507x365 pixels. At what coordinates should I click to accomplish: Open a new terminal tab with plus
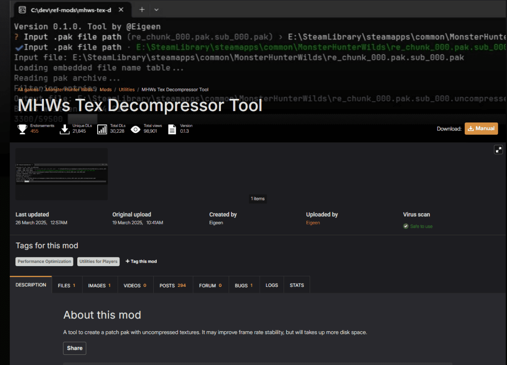click(142, 9)
